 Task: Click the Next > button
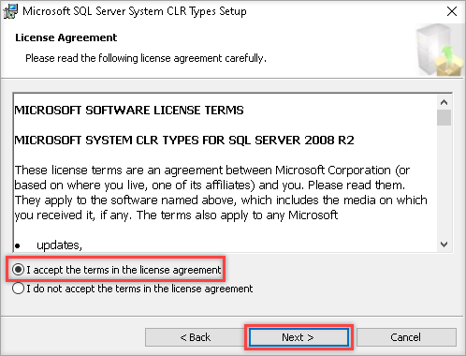point(299,337)
